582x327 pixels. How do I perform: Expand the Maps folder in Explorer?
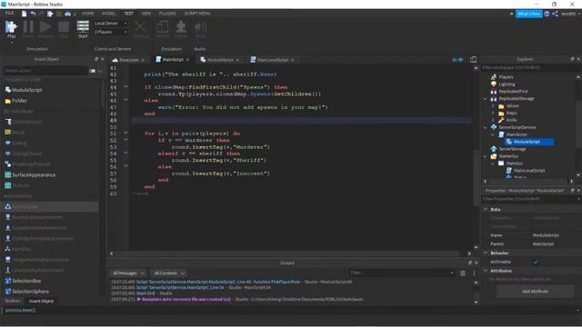click(x=493, y=113)
